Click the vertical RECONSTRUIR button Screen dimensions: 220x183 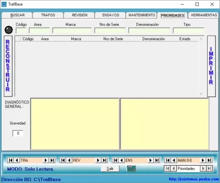[8, 66]
